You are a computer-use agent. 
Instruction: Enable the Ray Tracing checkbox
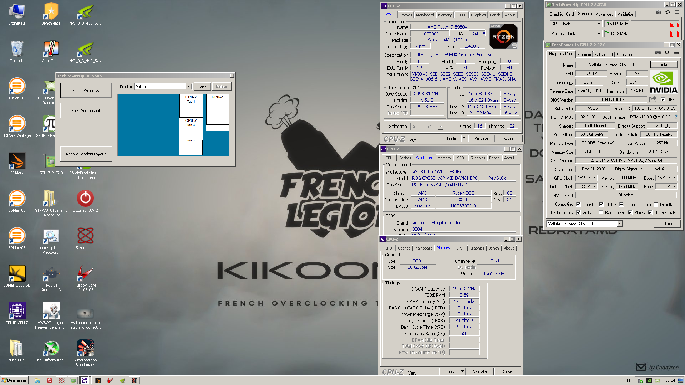601,213
